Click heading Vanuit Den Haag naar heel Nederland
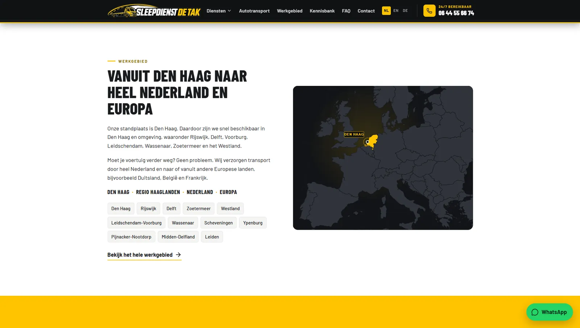This screenshot has height=328, width=580. click(x=177, y=92)
